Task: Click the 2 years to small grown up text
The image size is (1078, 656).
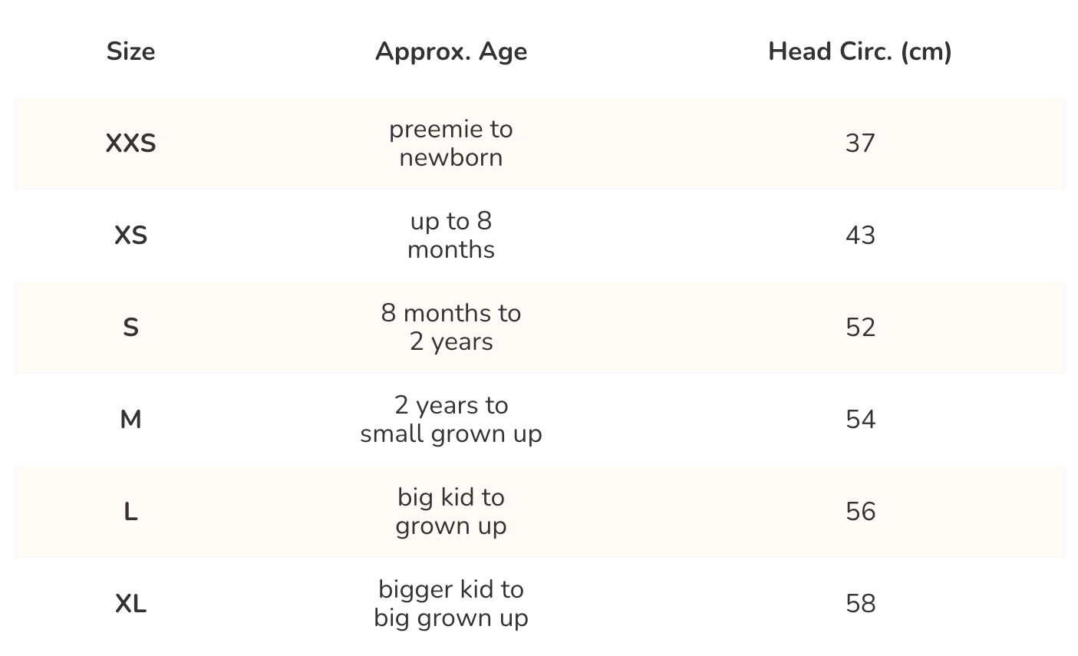Action: coord(451,420)
